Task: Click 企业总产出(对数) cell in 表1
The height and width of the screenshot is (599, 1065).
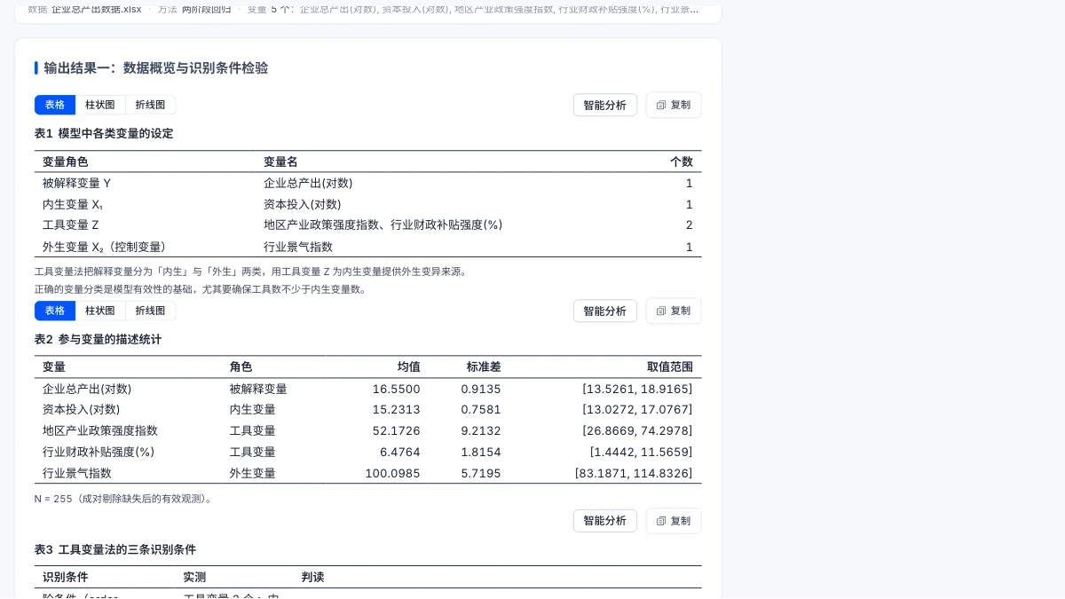Action: pyautogui.click(x=308, y=183)
